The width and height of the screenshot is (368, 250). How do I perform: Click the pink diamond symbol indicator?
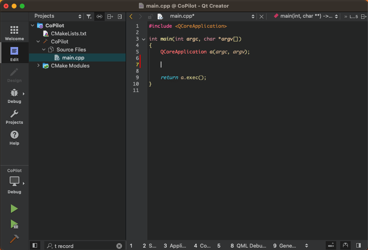tap(276, 16)
